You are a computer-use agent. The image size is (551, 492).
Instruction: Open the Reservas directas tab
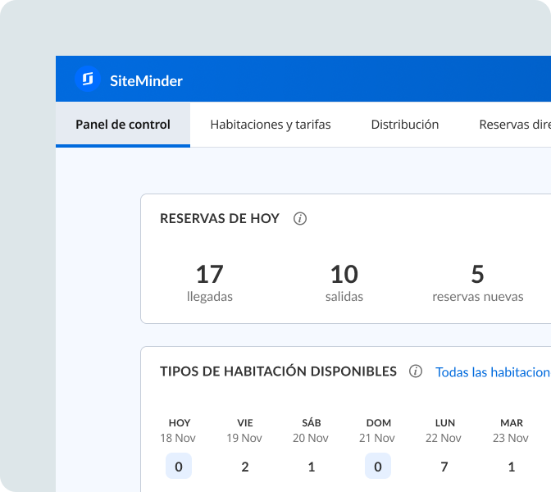[514, 125]
